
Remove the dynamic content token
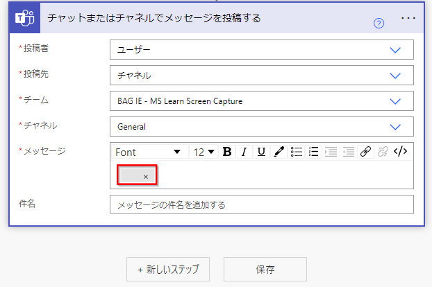(146, 177)
